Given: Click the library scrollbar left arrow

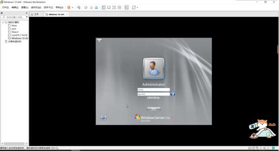Looking at the screenshot, I should click(2, 144).
